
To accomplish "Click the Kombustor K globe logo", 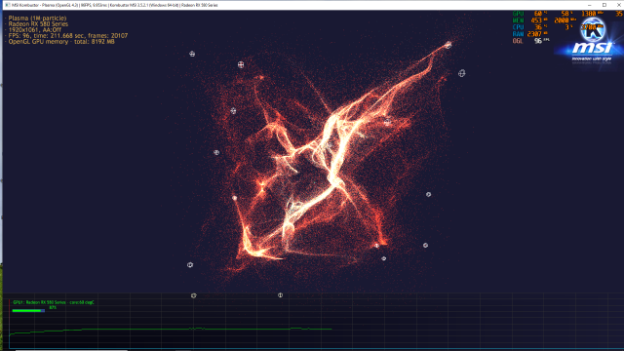I will click(x=593, y=29).
